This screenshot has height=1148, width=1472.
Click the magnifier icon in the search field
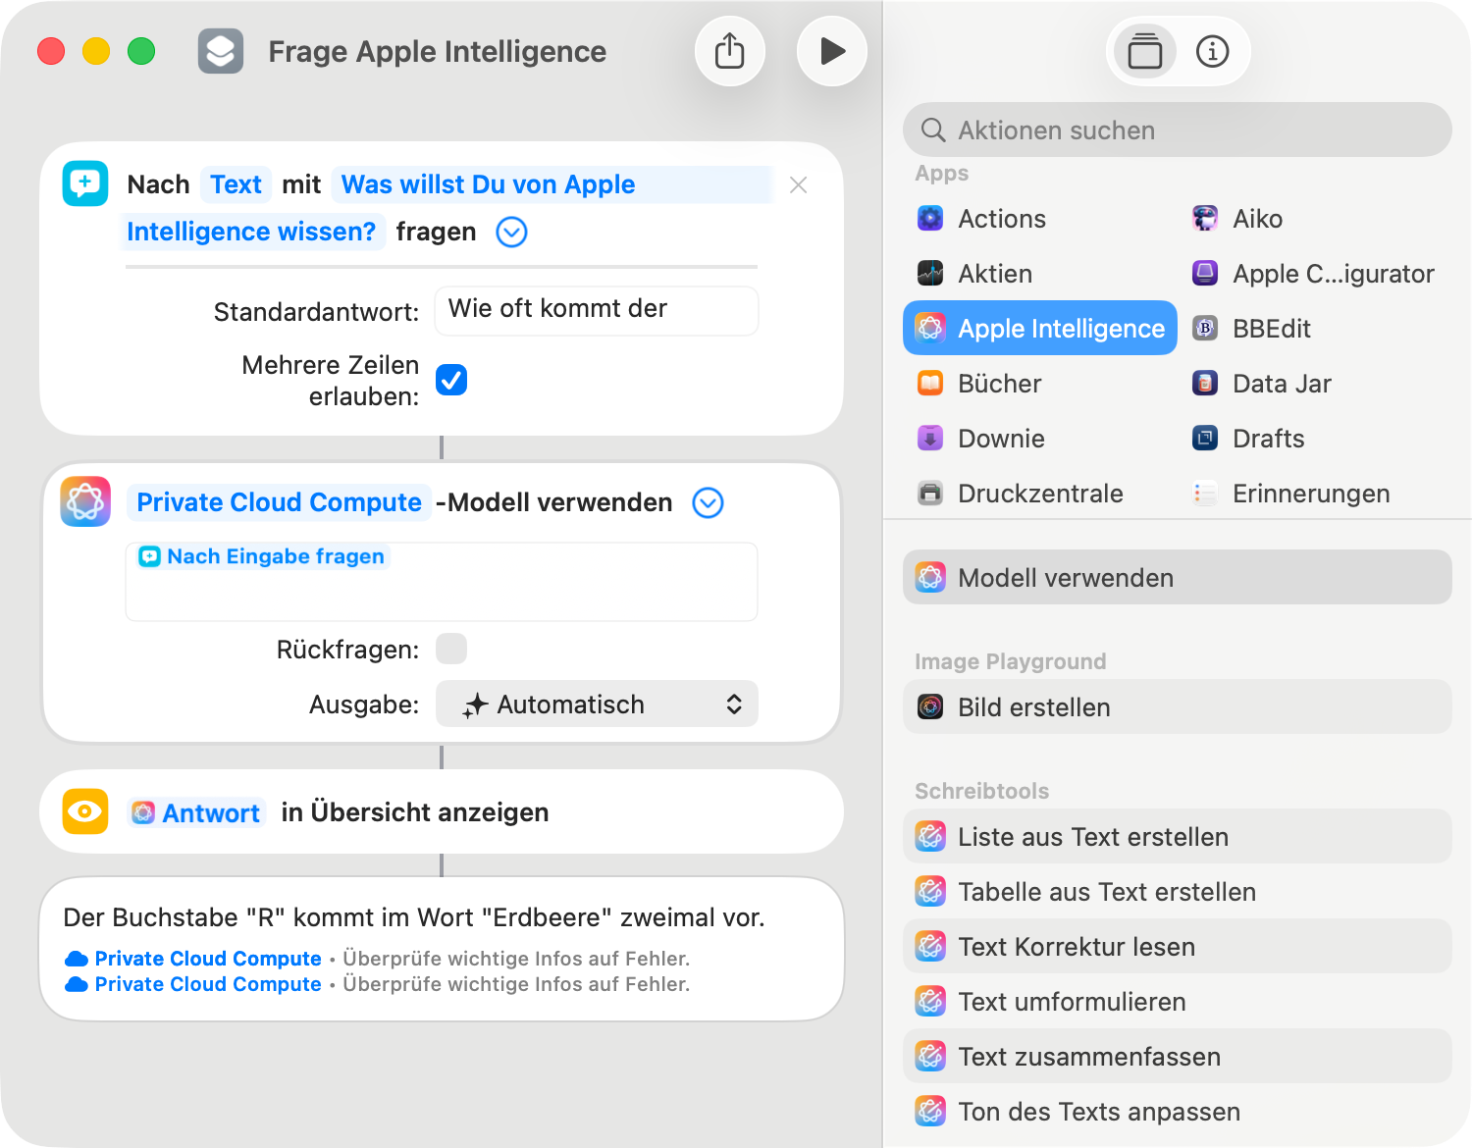(933, 130)
